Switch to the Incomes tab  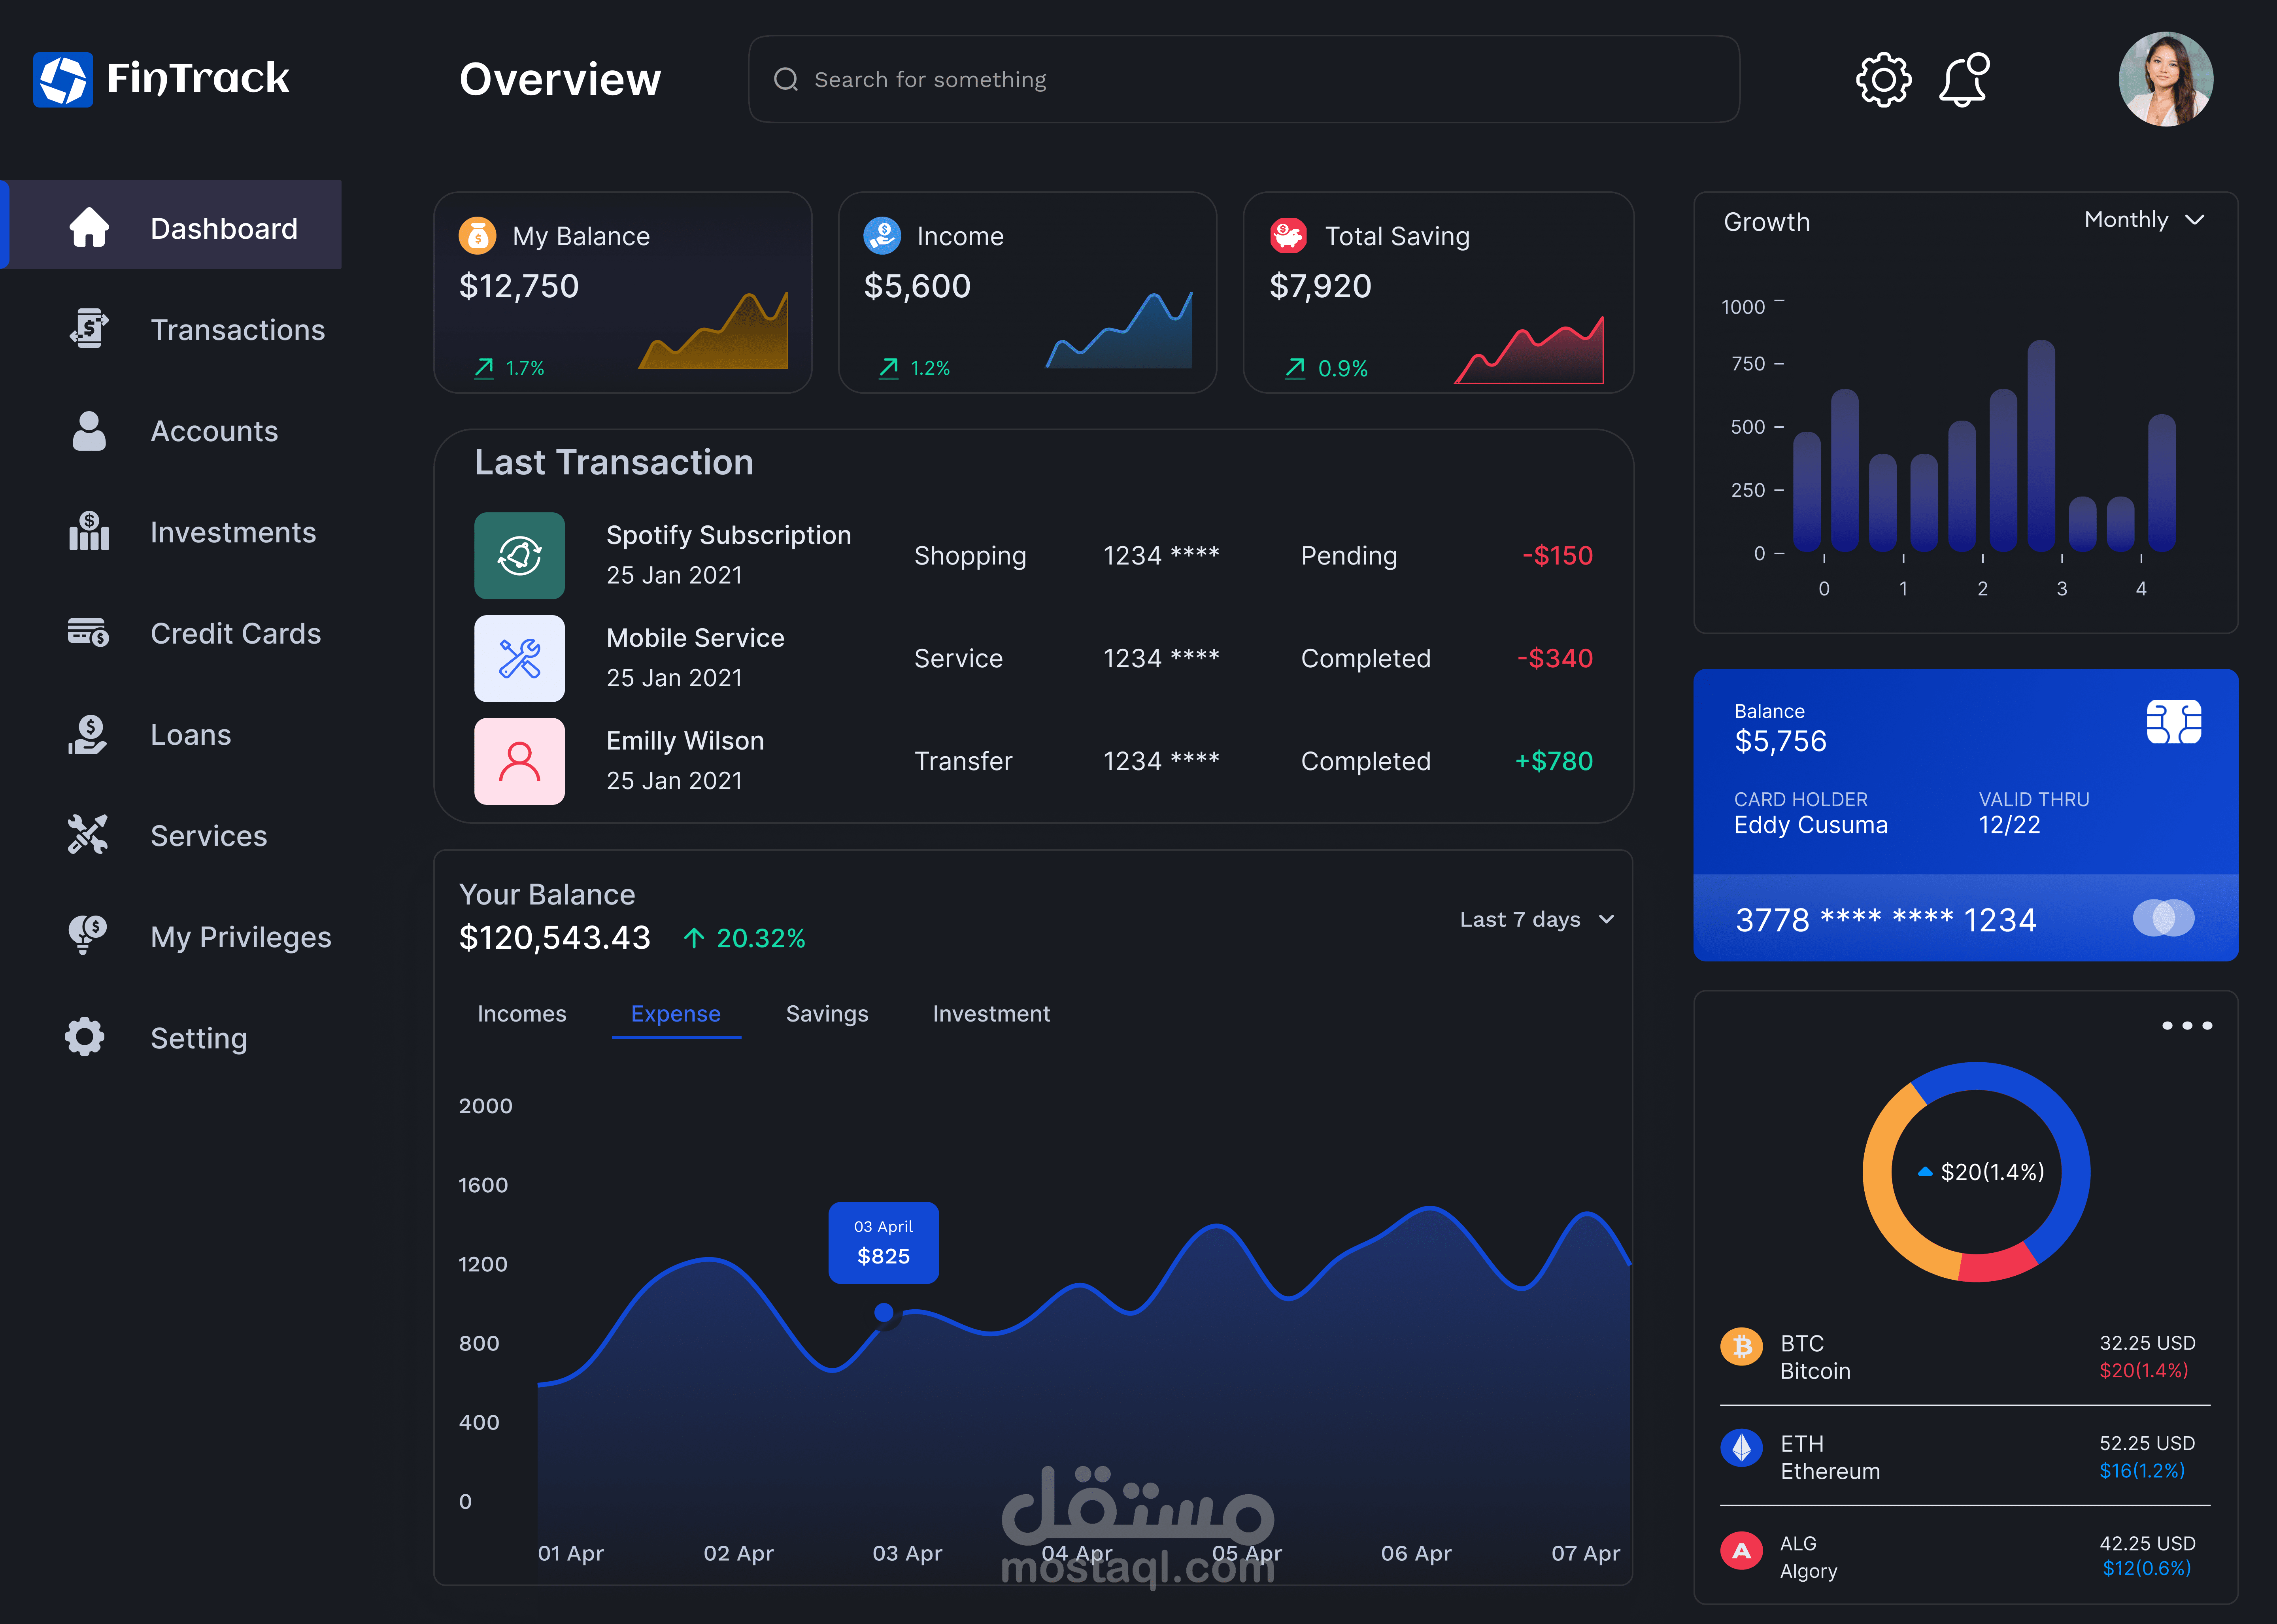tap(521, 1014)
